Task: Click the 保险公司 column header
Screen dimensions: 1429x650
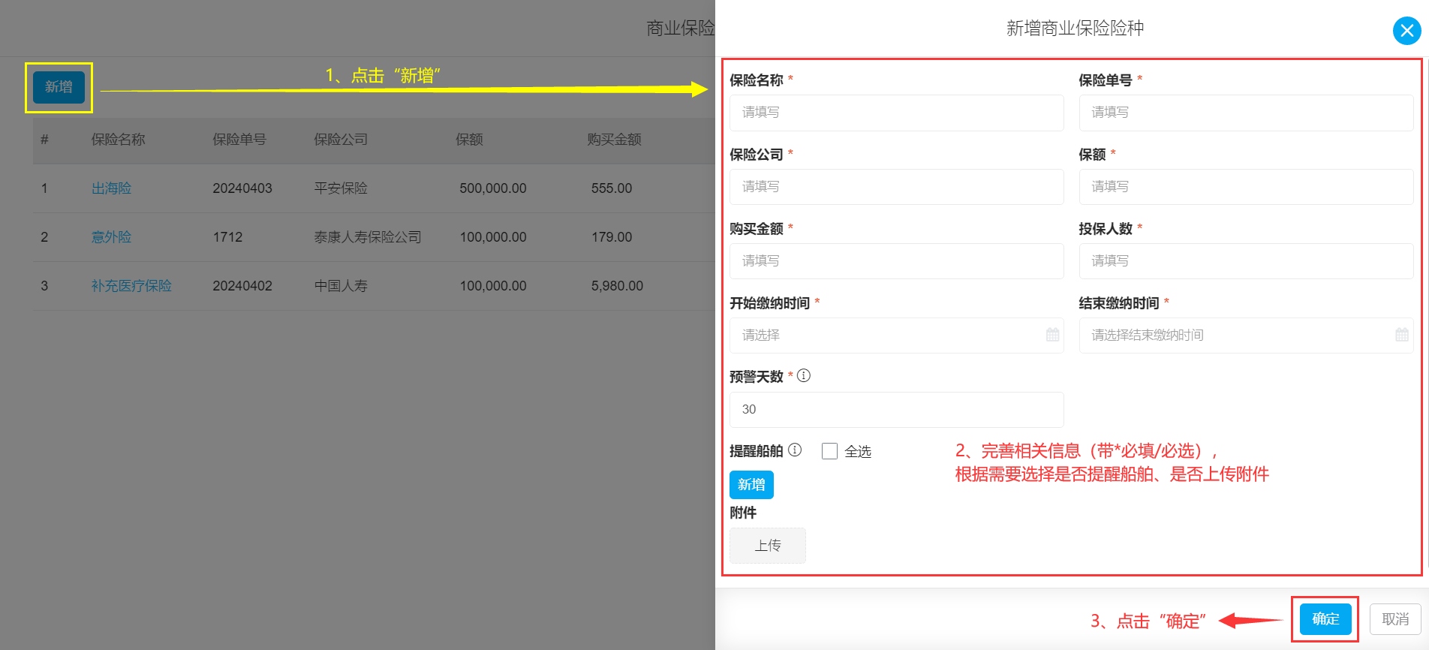Action: point(341,140)
